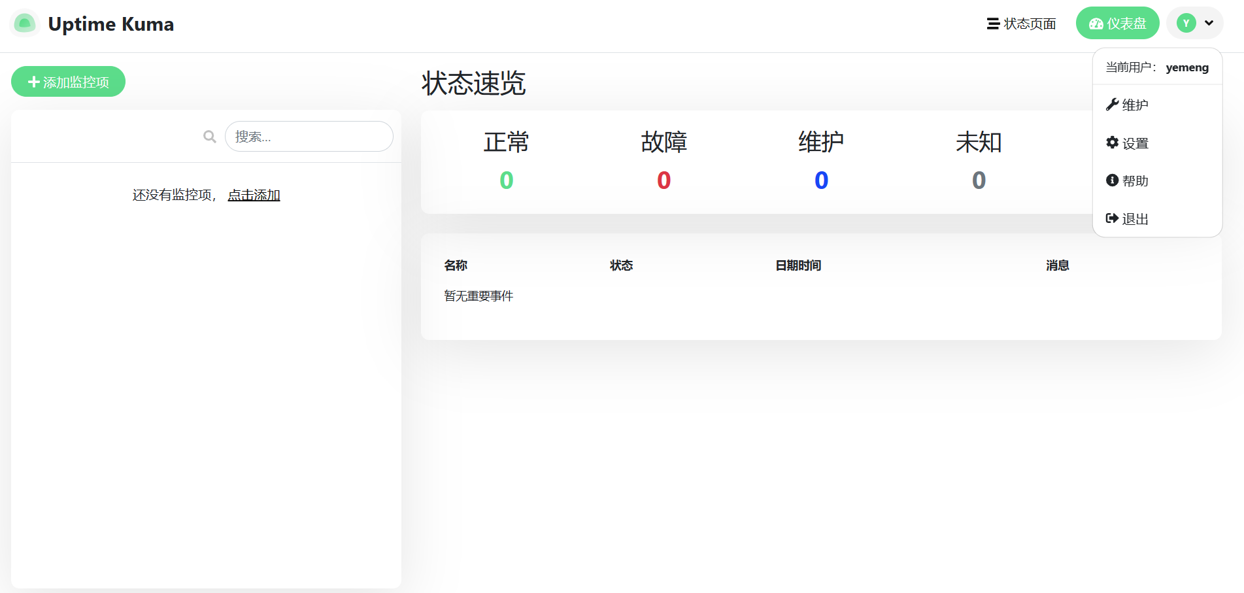The height and width of the screenshot is (593, 1244).
Task: Click the Uptime Kuma title text
Action: pyautogui.click(x=110, y=24)
